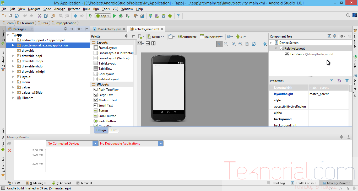Click the Paste clipboard icon
This screenshot has width=358, height=191.
tap(52, 16)
